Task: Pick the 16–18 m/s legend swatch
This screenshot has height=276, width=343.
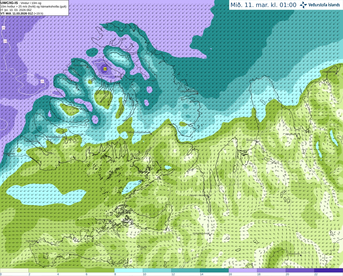Action: coord(243,270)
